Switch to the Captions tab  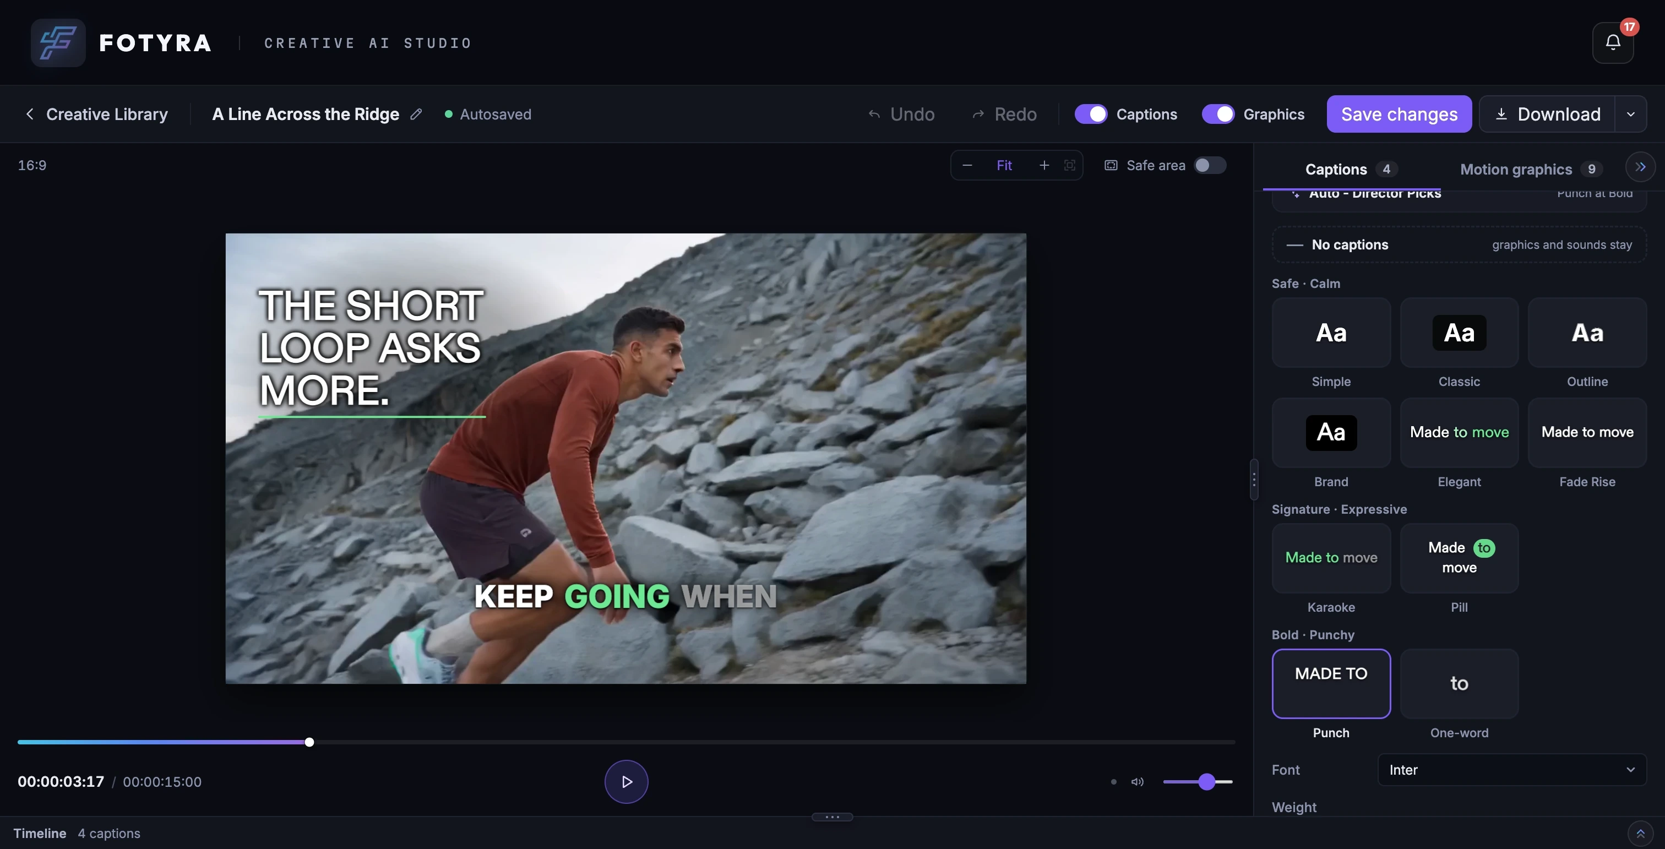(1351, 169)
